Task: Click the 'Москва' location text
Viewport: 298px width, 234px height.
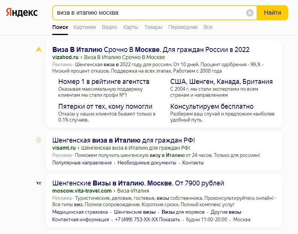Action: (242, 220)
